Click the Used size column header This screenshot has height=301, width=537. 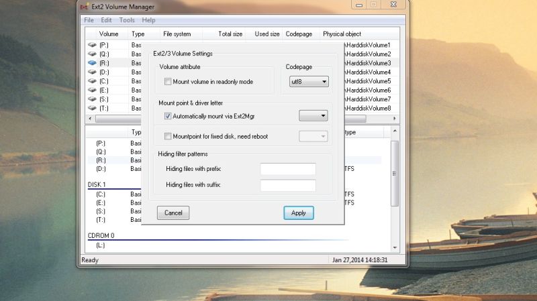click(266, 34)
